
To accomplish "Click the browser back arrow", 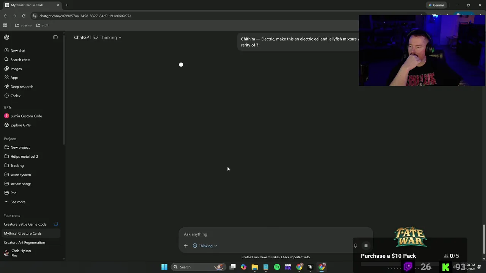I will (5, 16).
